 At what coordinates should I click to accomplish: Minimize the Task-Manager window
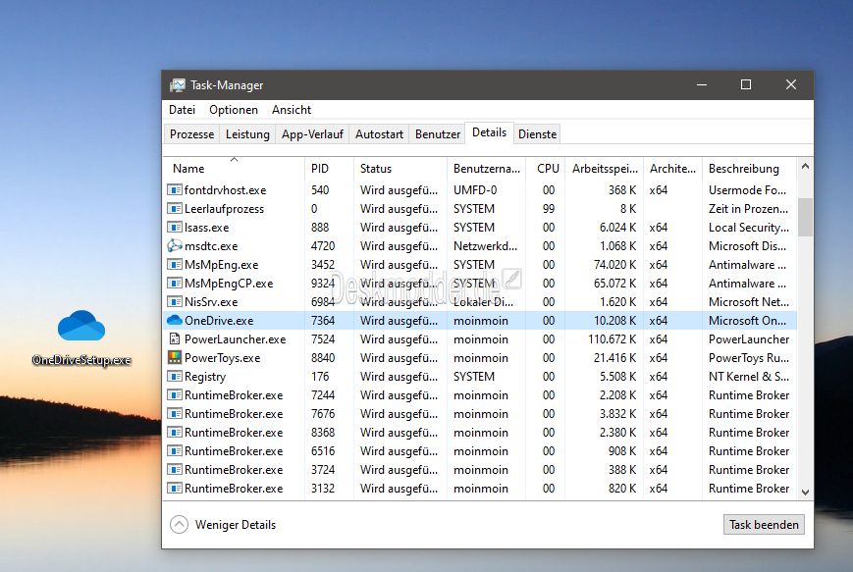click(702, 84)
